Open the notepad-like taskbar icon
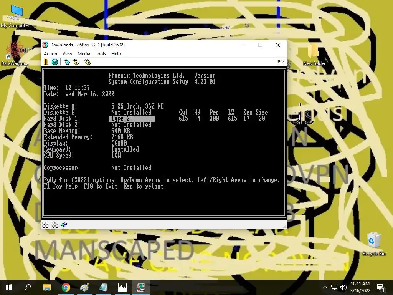Viewport: 393px width, 295px height. click(103, 287)
